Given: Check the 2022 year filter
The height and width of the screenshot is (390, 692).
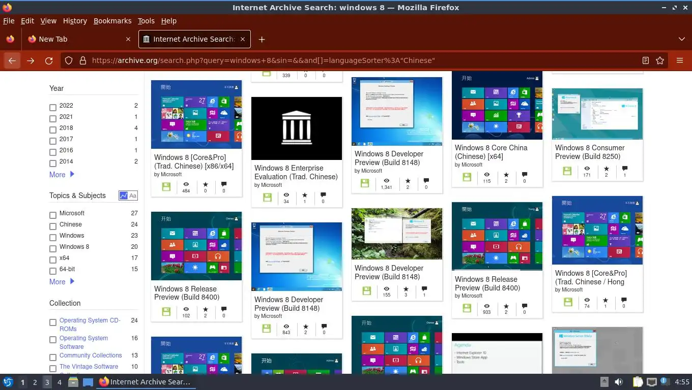Looking at the screenshot, I should coord(53,107).
